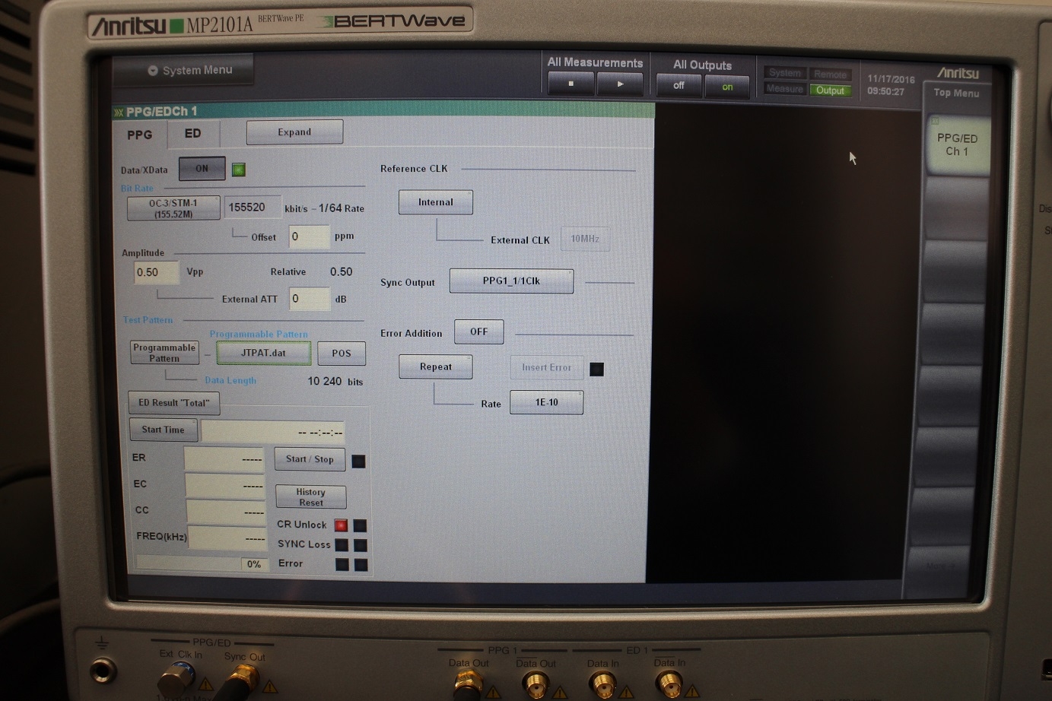Click the External ATT dB field
1052x701 pixels.
coord(310,299)
